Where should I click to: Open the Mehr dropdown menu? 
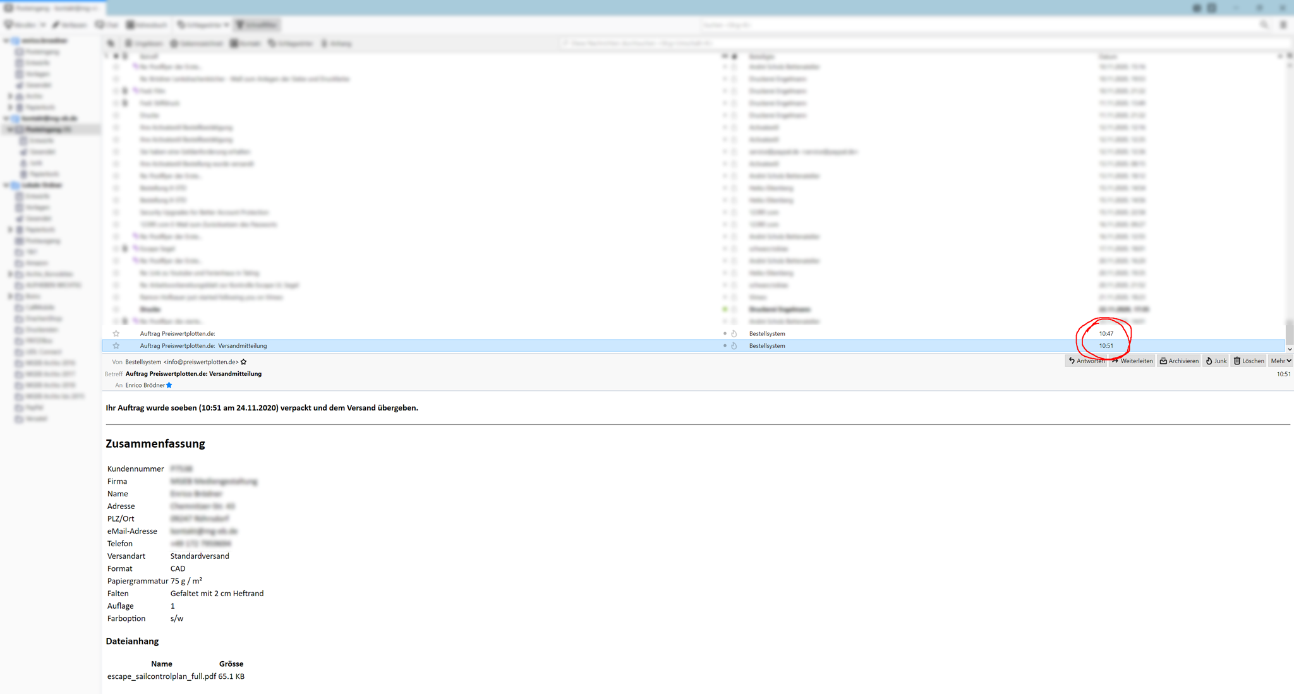coord(1281,361)
